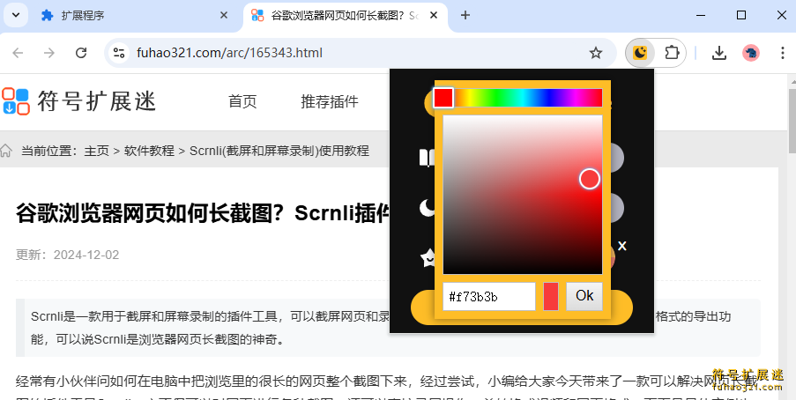Open the 推荐插件 navigation item
796x400 pixels.
(x=330, y=101)
